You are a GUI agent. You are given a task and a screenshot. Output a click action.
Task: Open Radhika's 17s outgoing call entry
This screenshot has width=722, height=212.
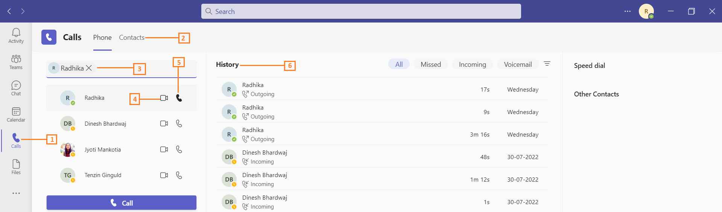point(383,89)
